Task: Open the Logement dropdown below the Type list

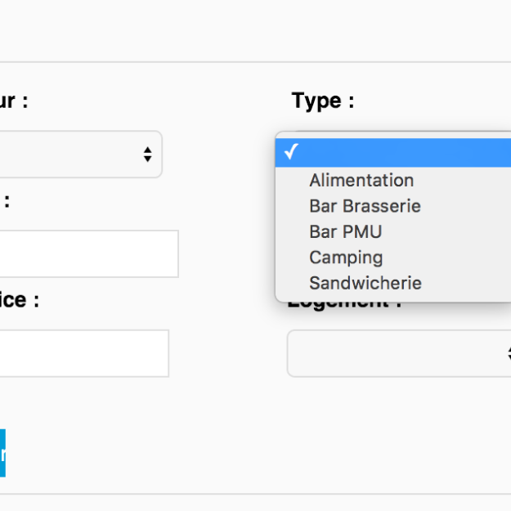Action: [x=392, y=354]
